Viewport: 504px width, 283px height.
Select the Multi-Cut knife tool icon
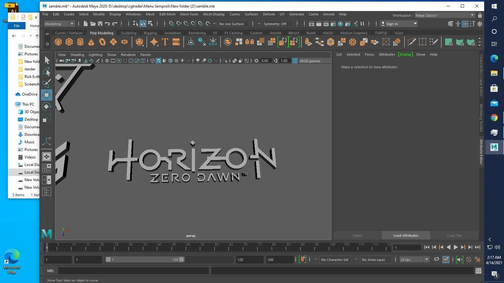411,42
